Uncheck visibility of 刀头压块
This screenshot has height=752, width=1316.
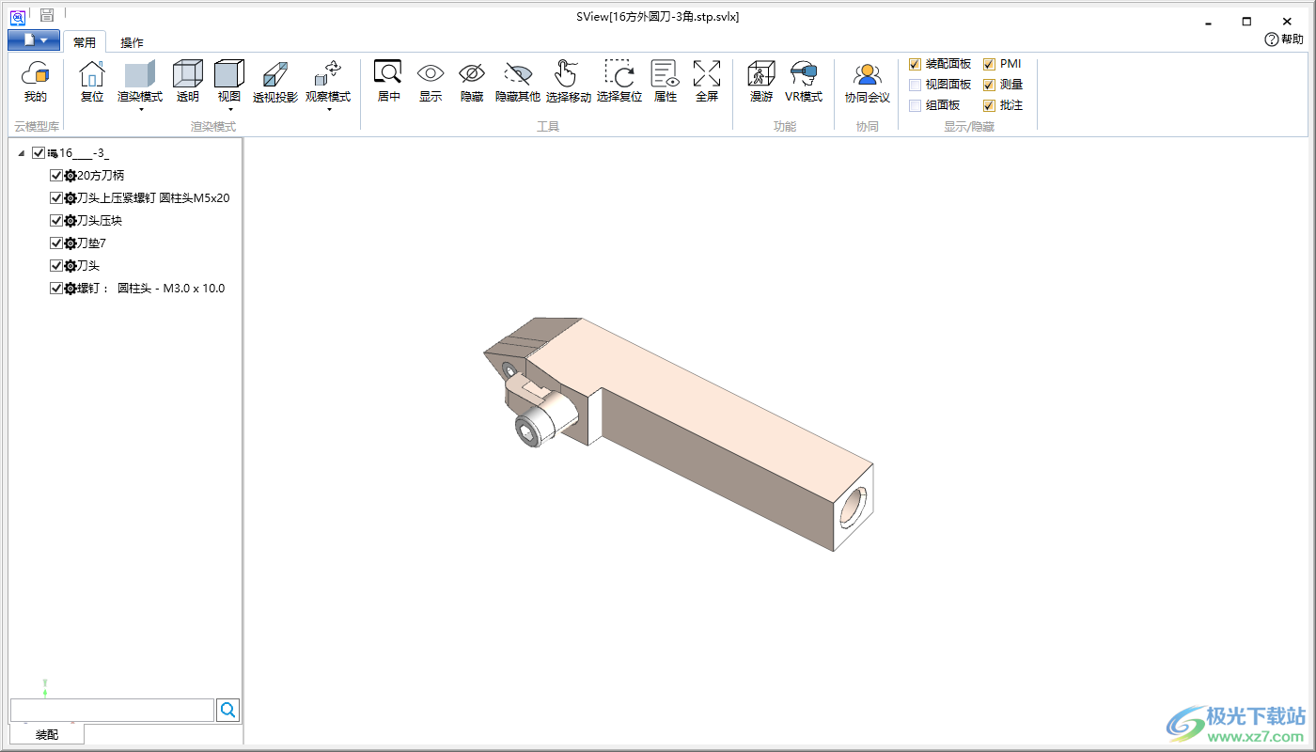pos(56,220)
